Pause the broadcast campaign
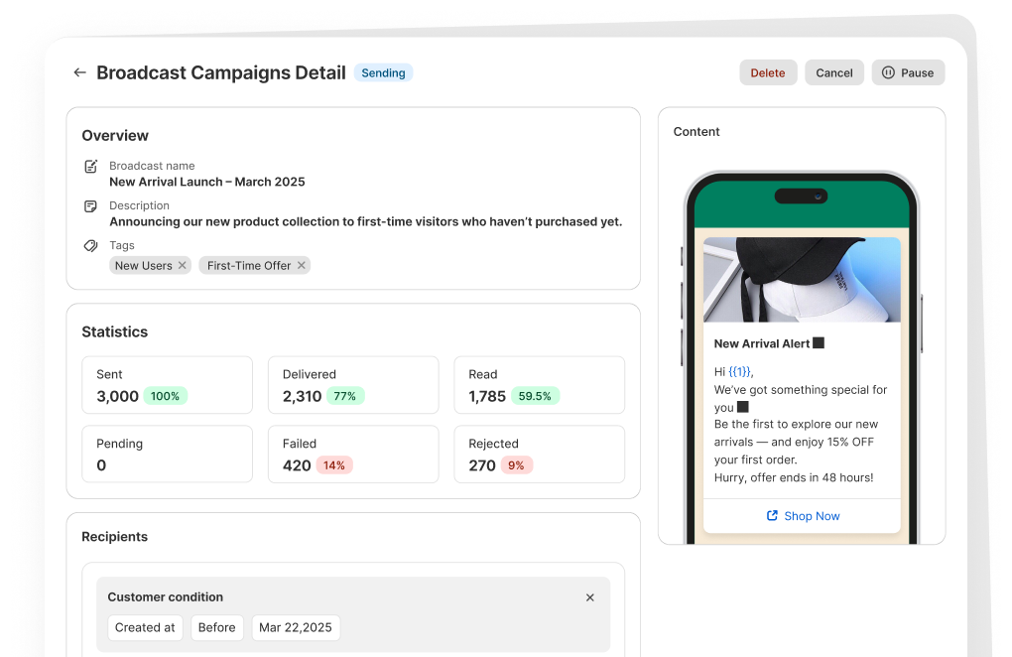 tap(908, 72)
